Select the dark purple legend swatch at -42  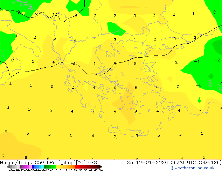click(x=21, y=166)
